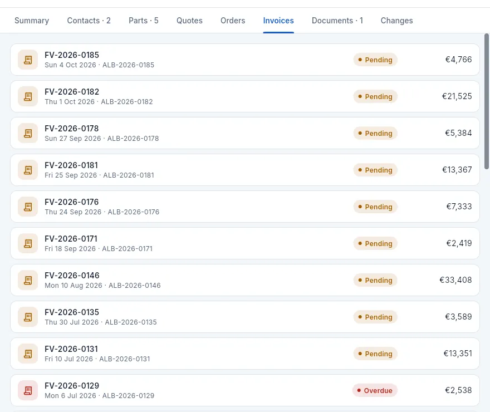This screenshot has width=490, height=412.
Task: Click the 'Thu 30 Jul 2026 · ALB-2026-0135' subtitle
Action: click(x=101, y=322)
